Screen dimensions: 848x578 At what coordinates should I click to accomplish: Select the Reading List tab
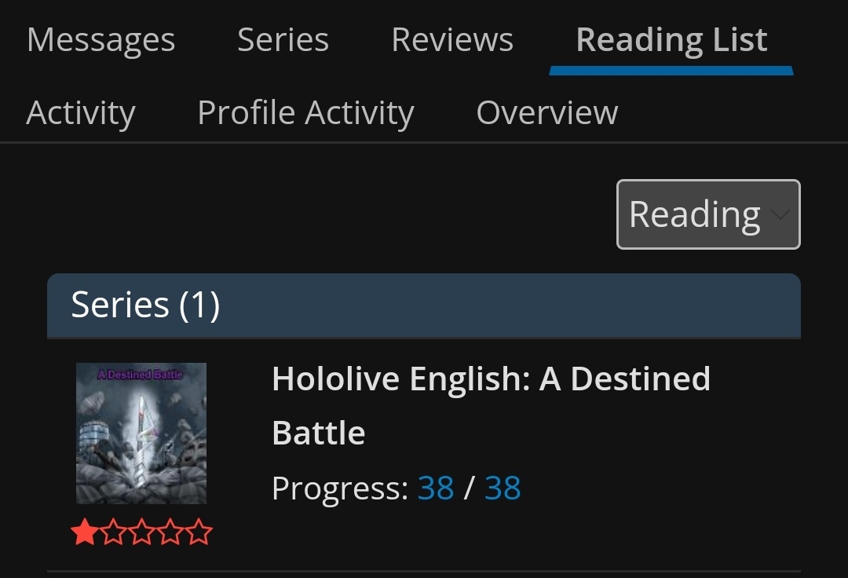(671, 39)
